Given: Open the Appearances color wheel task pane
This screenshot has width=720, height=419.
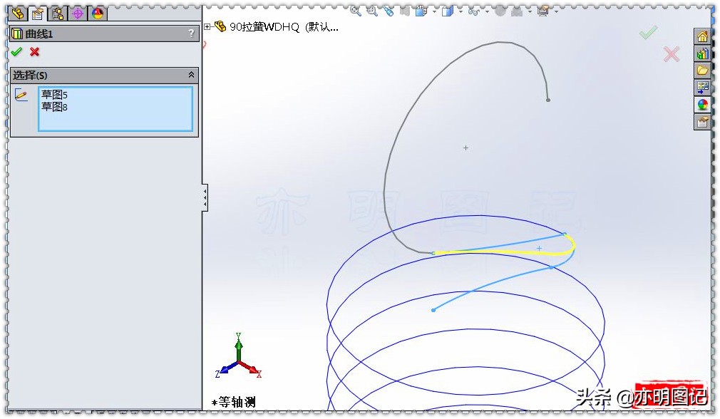Looking at the screenshot, I should (x=703, y=104).
